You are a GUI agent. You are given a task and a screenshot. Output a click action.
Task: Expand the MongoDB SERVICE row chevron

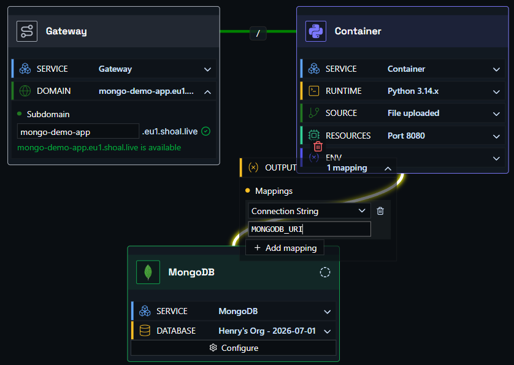tap(327, 312)
